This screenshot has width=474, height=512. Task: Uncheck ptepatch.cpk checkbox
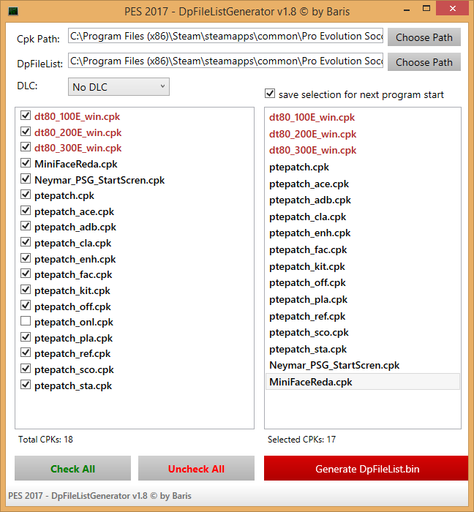26,195
